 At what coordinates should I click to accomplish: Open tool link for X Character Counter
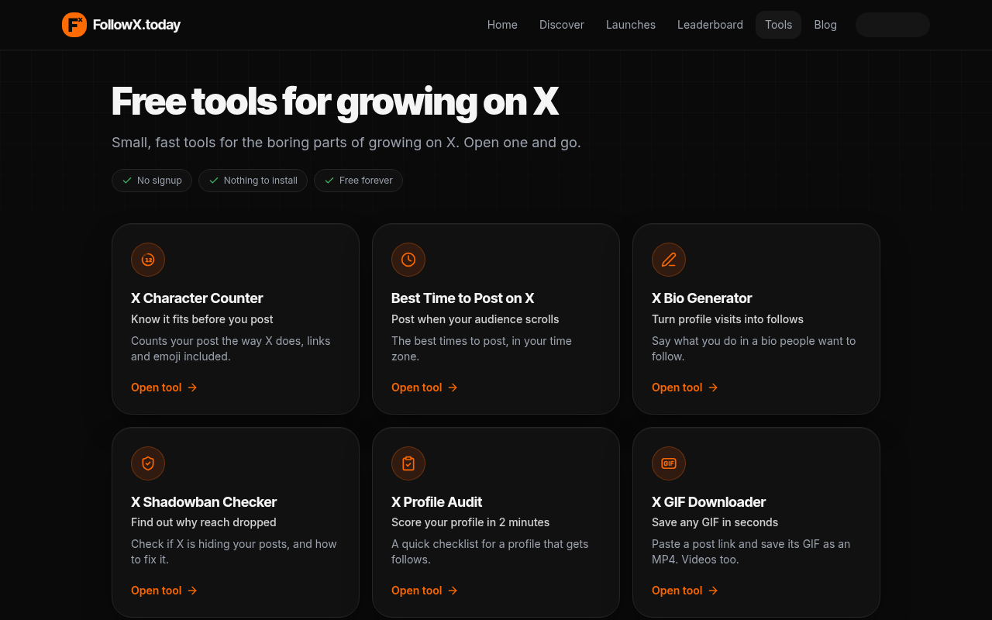click(164, 387)
